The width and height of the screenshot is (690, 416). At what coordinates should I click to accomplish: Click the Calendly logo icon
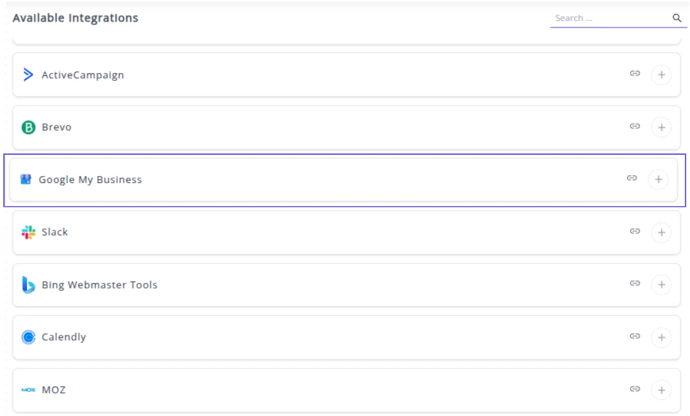[28, 337]
